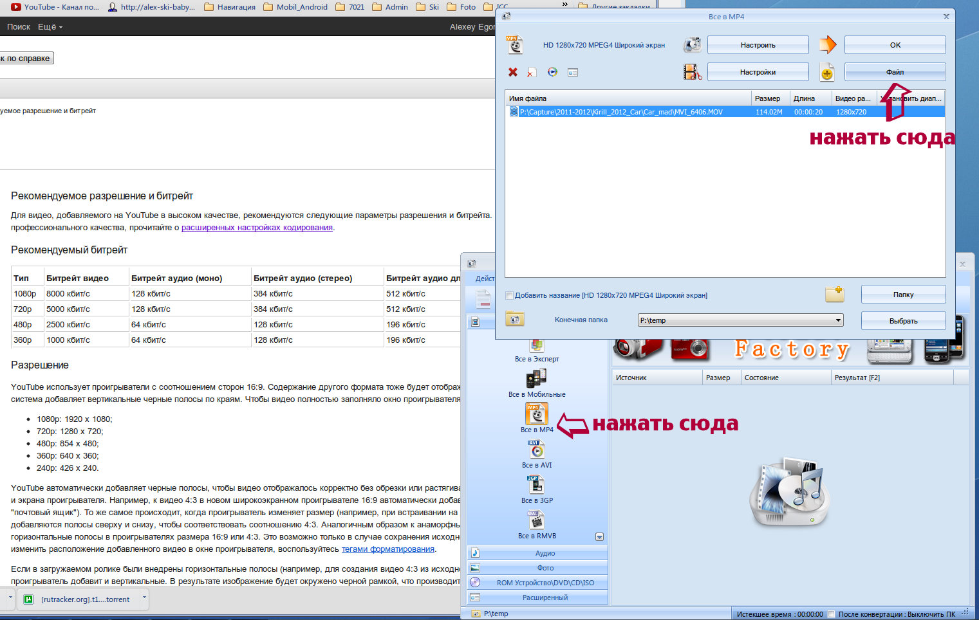
Task: Open the Ski bookmarks folder
Action: coord(427,7)
